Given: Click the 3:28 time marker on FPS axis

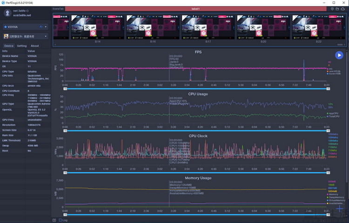Looking at the screenshot, I should (x=173, y=85).
